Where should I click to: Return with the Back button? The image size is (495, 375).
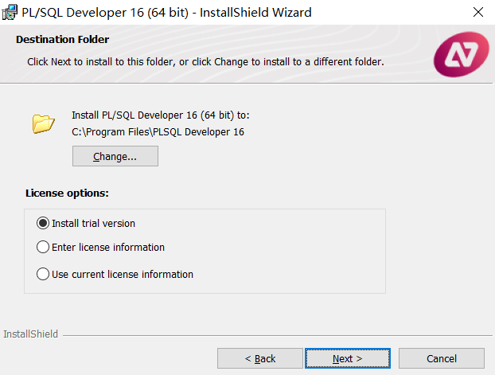click(x=259, y=358)
